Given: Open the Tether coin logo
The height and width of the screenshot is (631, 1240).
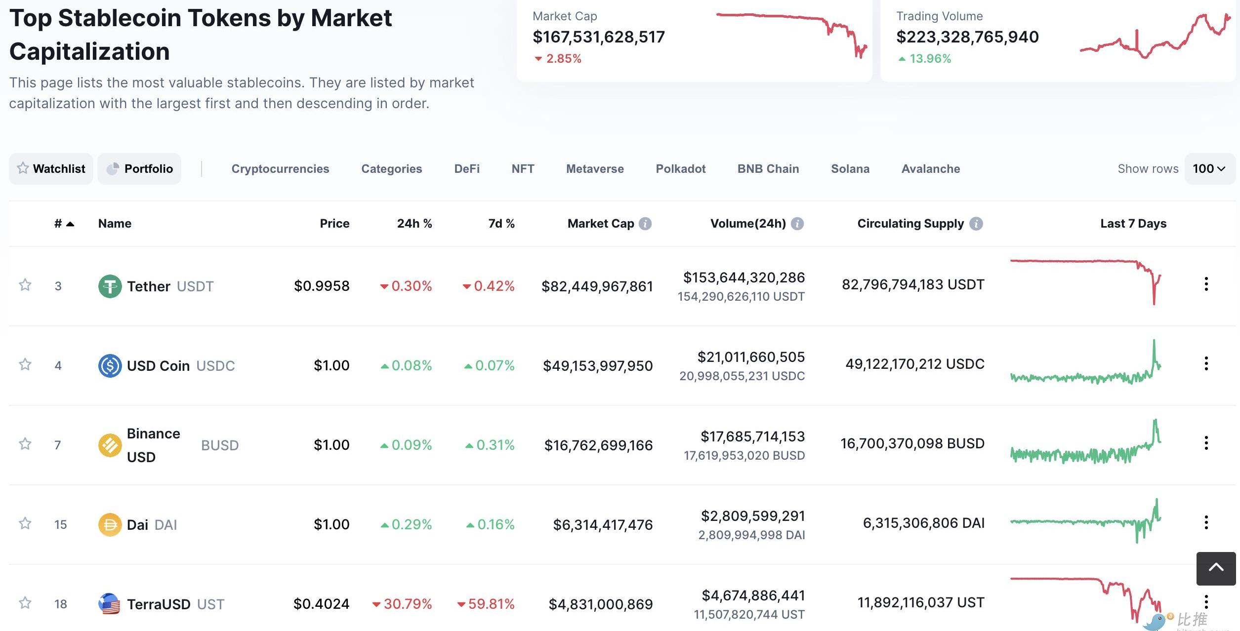Looking at the screenshot, I should tap(110, 286).
